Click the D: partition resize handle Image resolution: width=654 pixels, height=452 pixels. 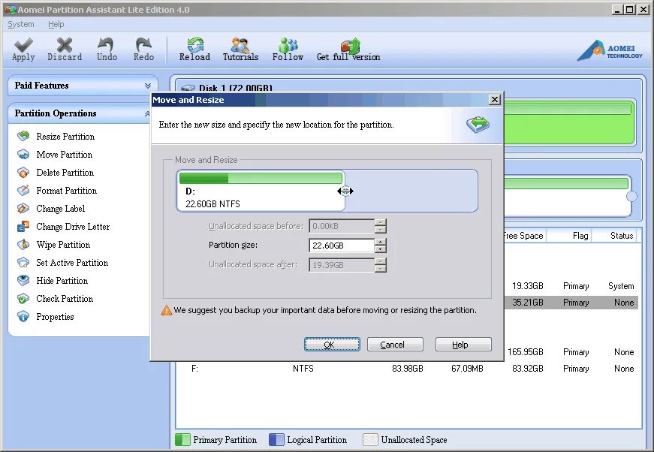tap(345, 191)
